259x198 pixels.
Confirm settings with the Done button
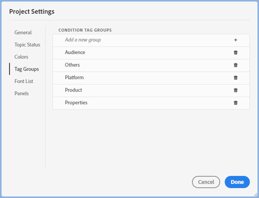(237, 182)
